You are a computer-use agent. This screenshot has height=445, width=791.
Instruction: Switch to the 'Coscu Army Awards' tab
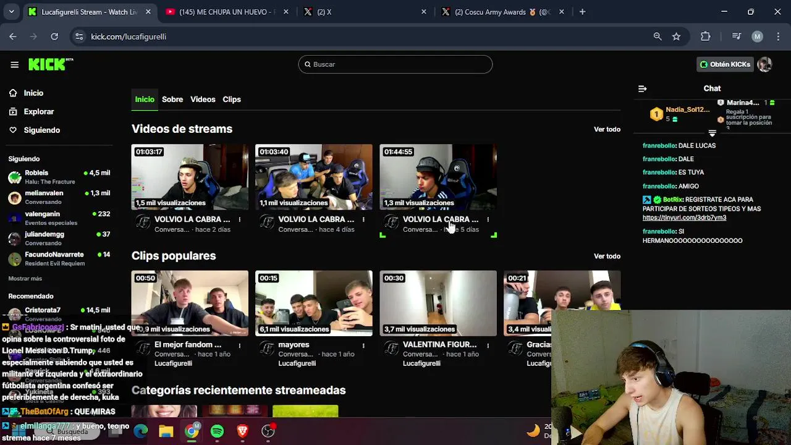tap(503, 12)
